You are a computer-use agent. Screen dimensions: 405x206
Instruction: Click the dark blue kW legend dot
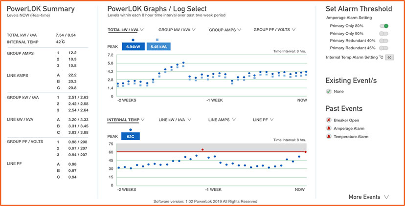coord(133,40)
